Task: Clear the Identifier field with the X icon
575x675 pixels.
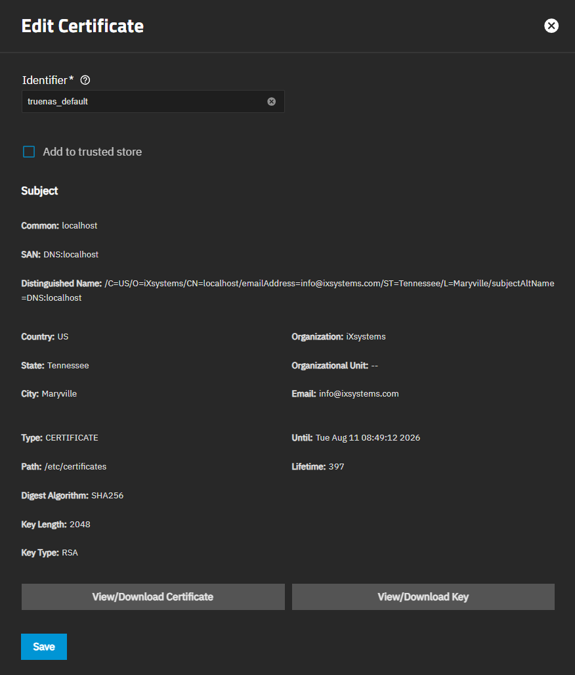Action: 272,102
